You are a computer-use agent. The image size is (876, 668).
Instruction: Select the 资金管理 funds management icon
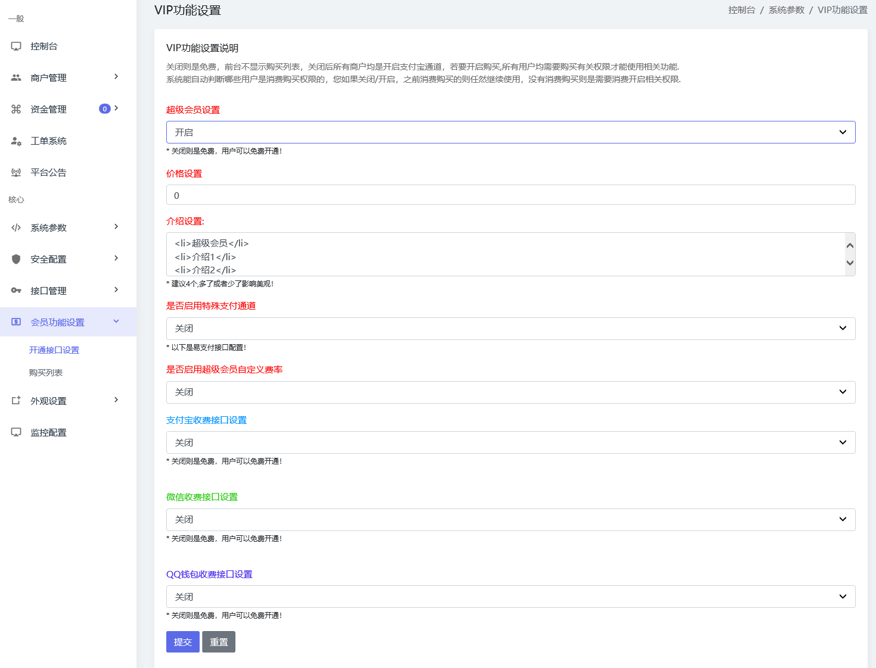[x=15, y=108]
